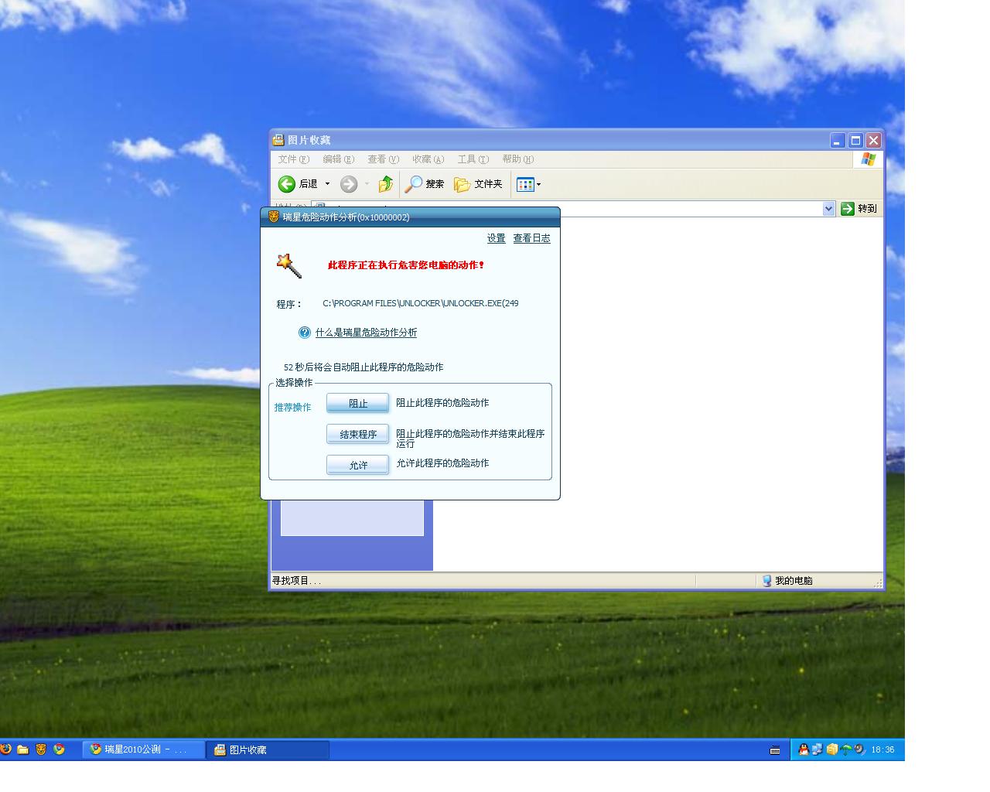Image resolution: width=990 pixels, height=792 pixels.
Task: Click 我的电脑 in the status bar
Action: (x=787, y=581)
